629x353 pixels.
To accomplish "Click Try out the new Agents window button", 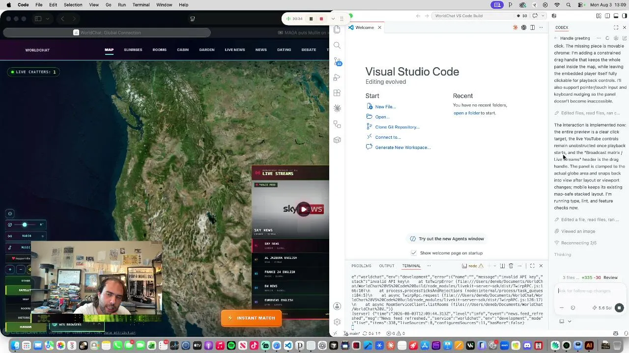I will pos(447,239).
